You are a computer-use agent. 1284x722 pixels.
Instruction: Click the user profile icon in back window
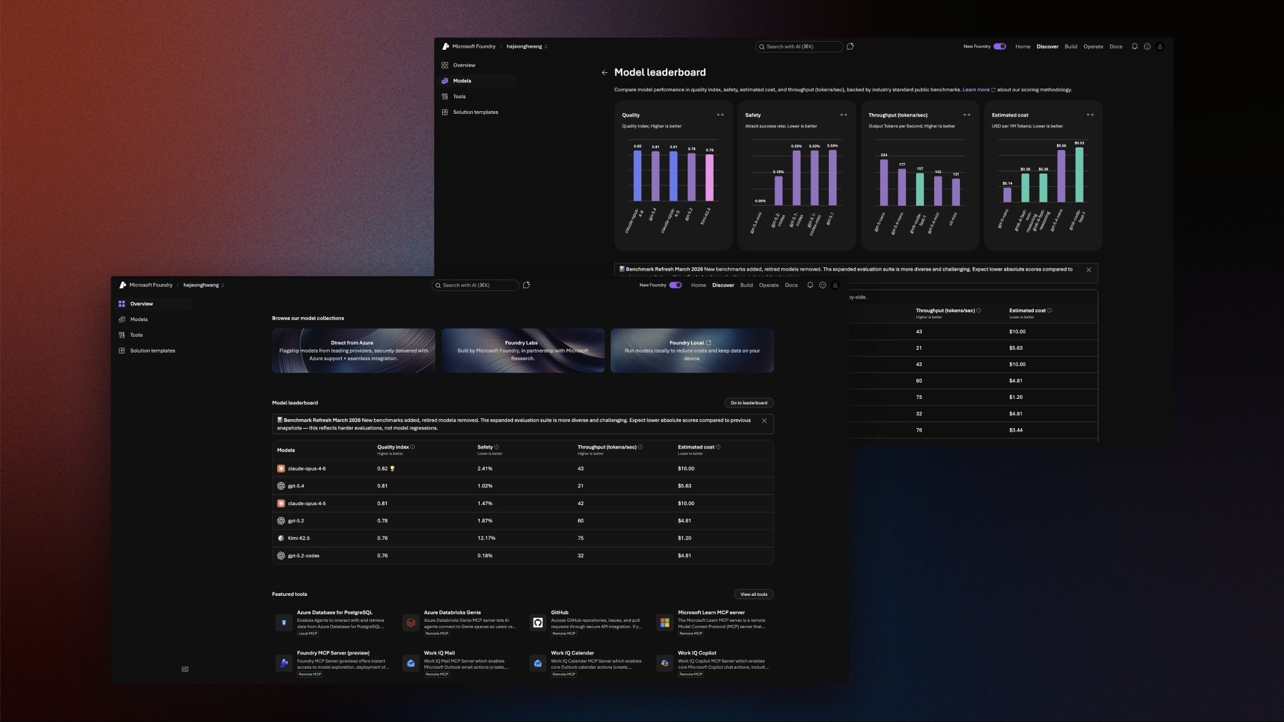click(1160, 46)
